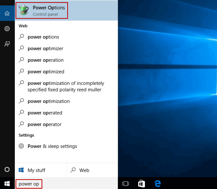Click the search box containing "power op"
Image resolution: width=217 pixels, height=189 pixels.
29,184
